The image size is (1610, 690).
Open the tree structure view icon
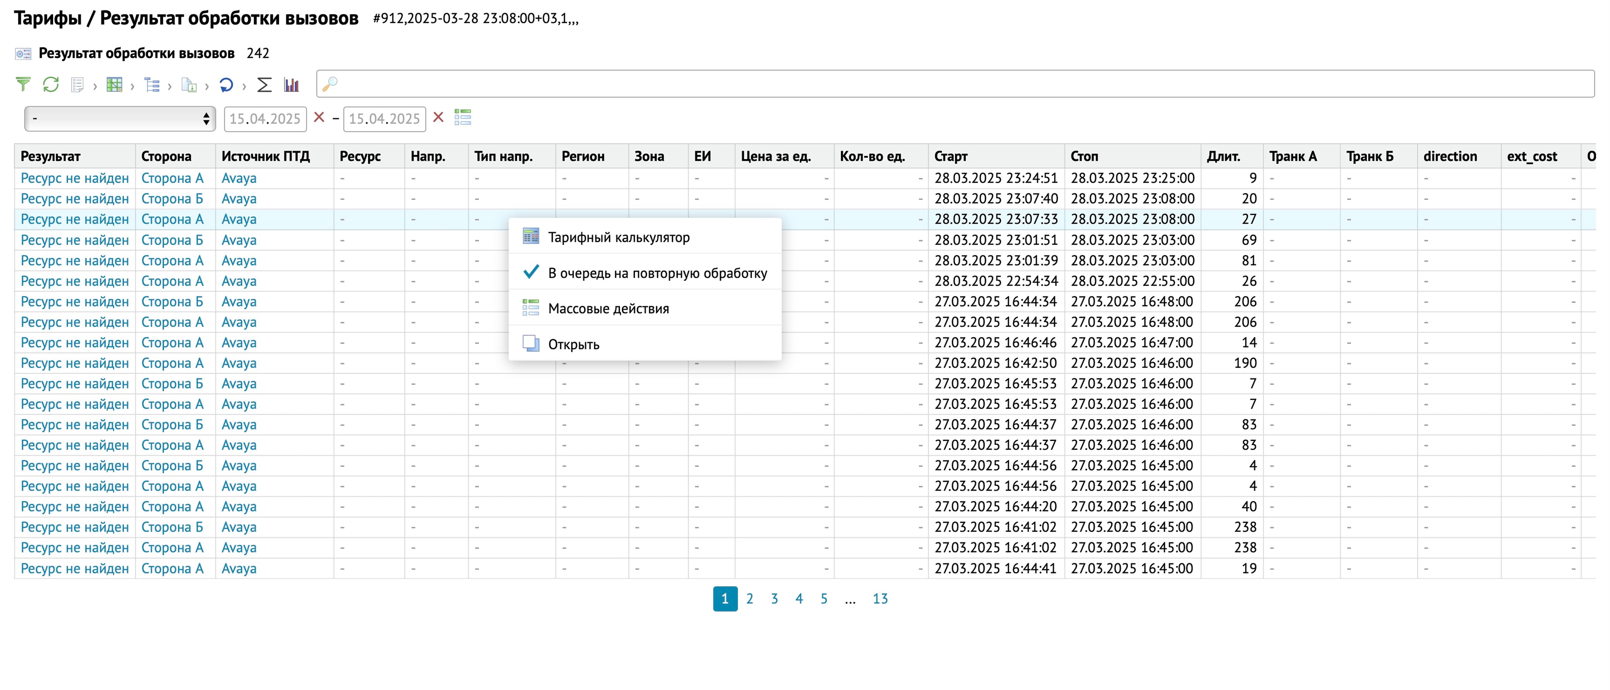(x=152, y=84)
